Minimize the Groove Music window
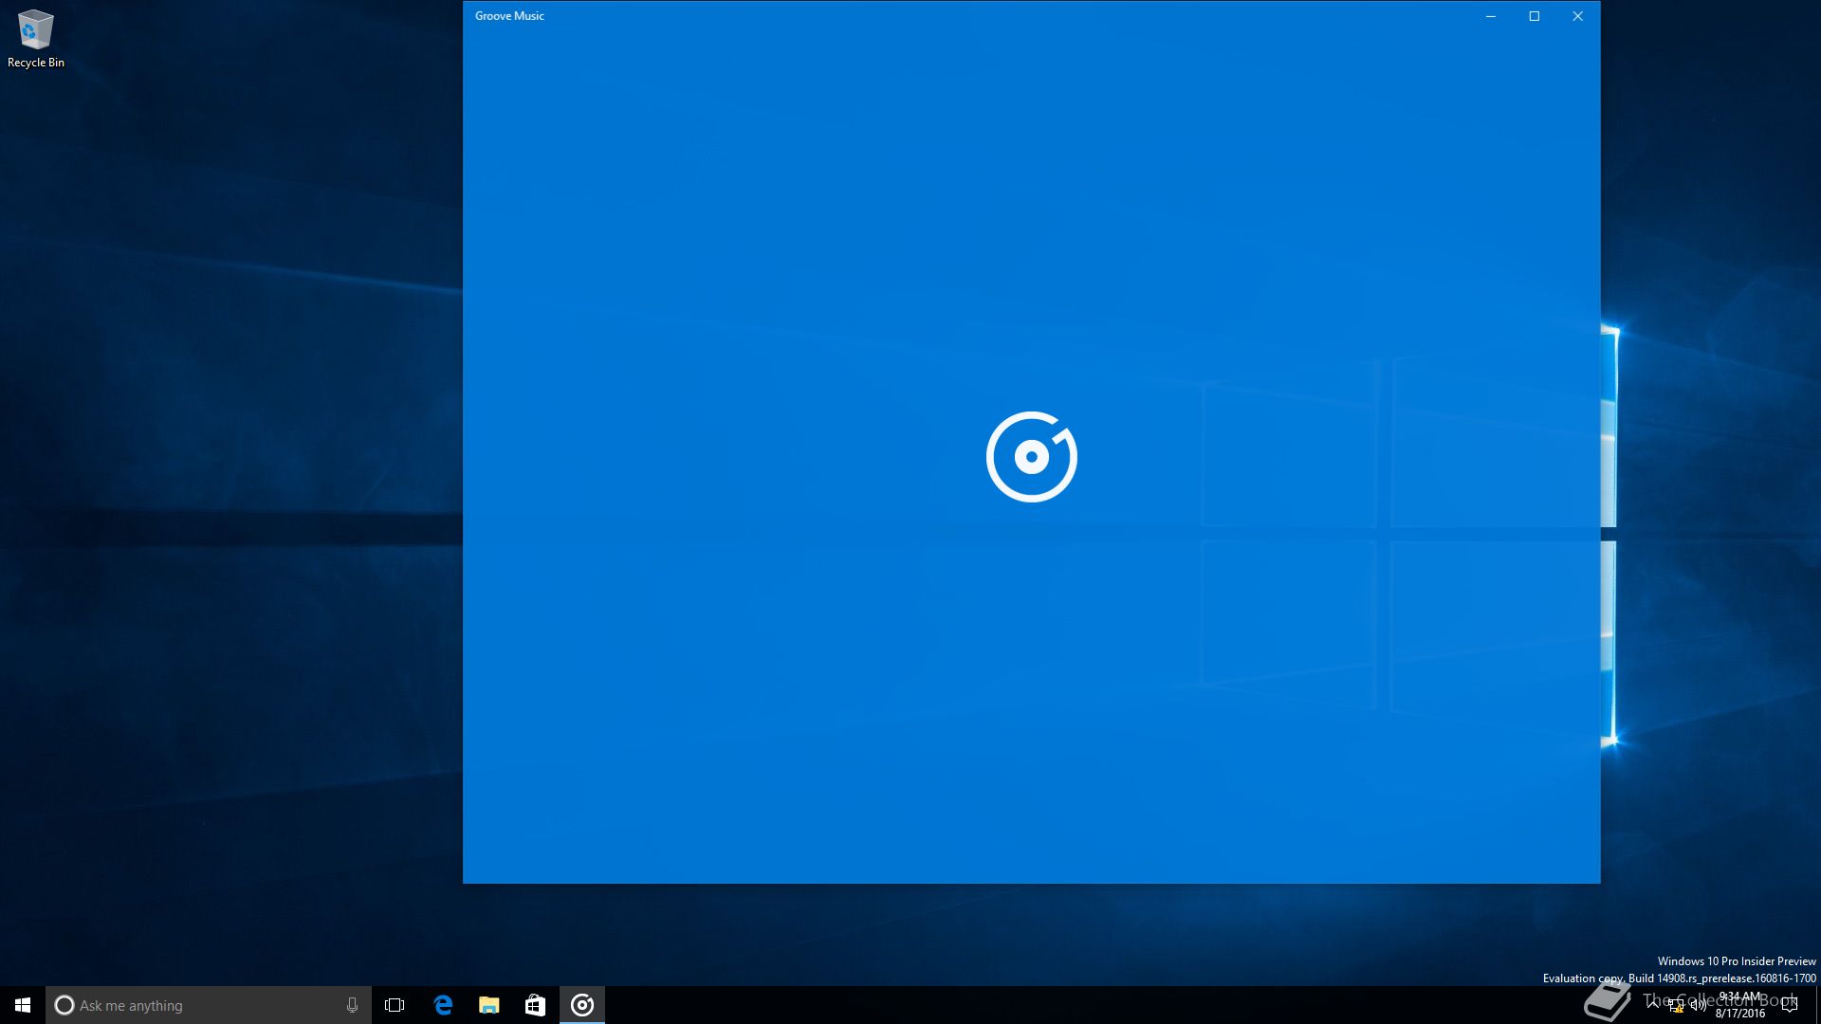 point(1491,16)
